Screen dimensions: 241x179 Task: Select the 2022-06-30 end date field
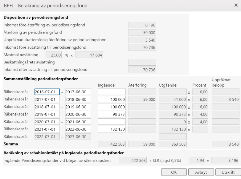[78, 129]
